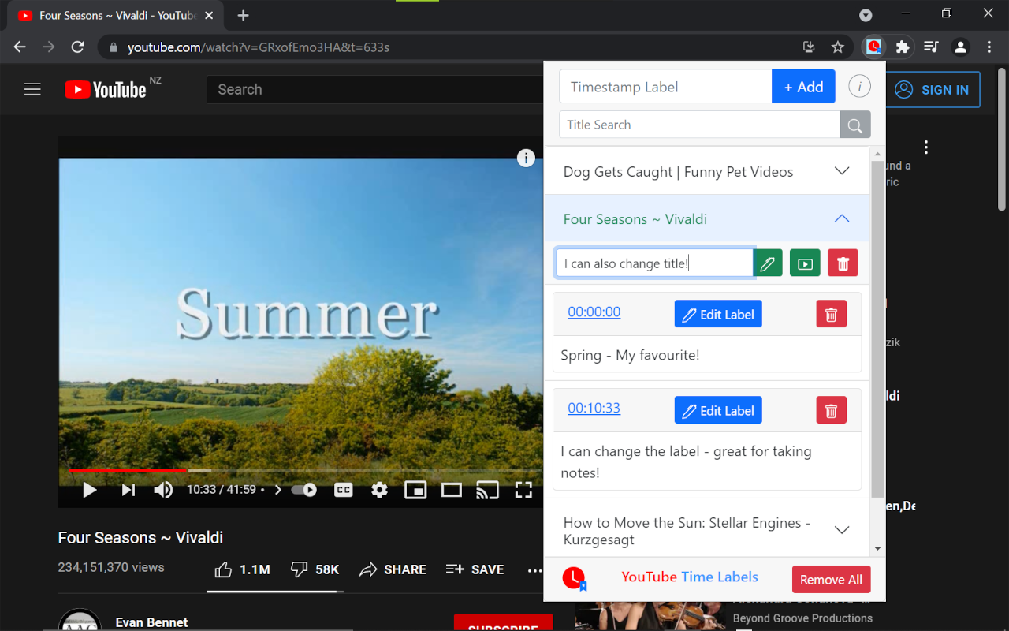Jump to the 00:10:33 timestamp link
The height and width of the screenshot is (631, 1009).
[594, 408]
